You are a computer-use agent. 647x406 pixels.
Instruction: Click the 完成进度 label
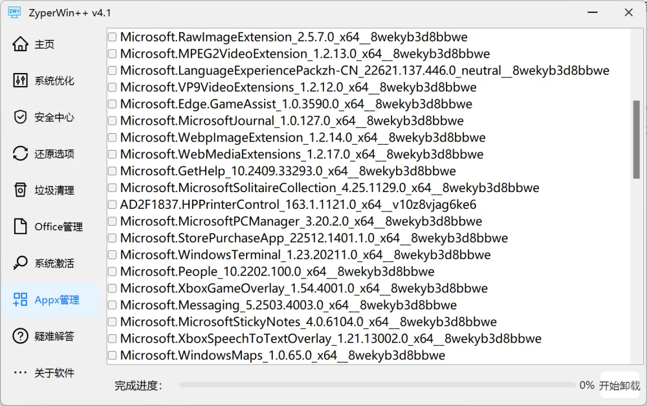[x=138, y=386]
